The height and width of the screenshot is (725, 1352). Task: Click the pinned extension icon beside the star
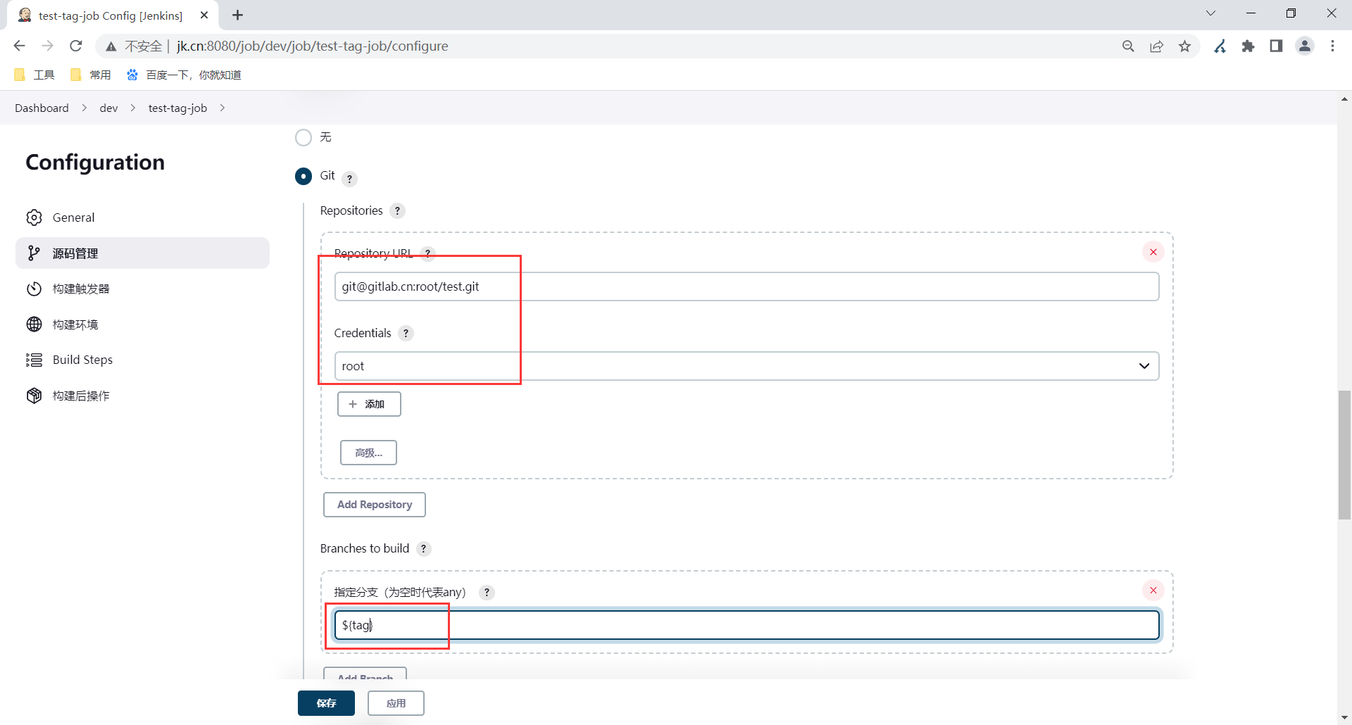coord(1220,46)
